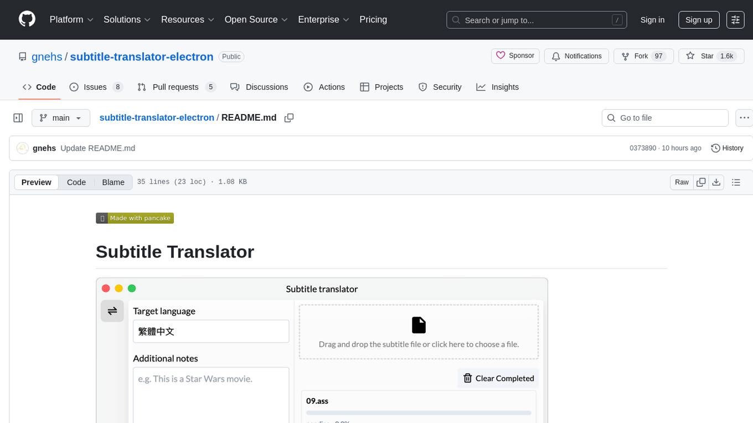The image size is (753, 423).
Task: Open the Security tab
Action: click(440, 87)
